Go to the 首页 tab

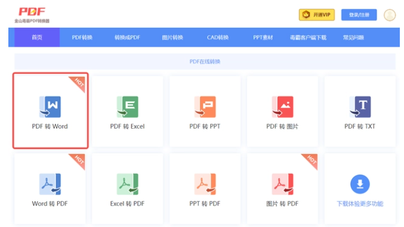[37, 38]
